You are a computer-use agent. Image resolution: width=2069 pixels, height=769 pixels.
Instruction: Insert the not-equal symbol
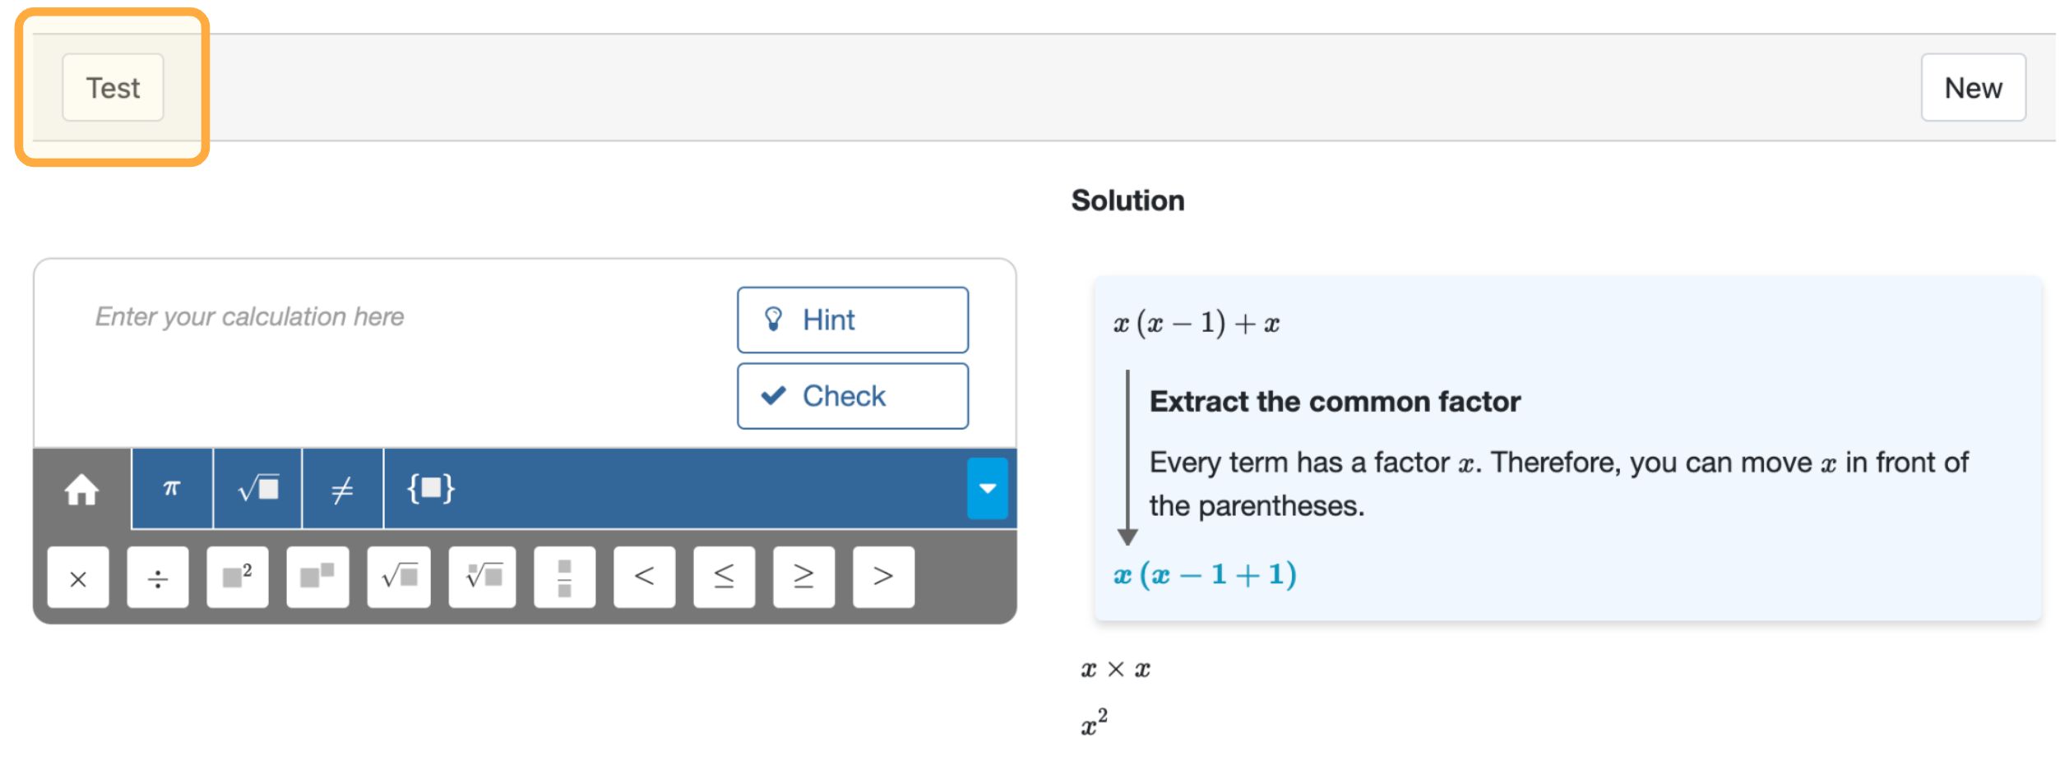(x=341, y=487)
